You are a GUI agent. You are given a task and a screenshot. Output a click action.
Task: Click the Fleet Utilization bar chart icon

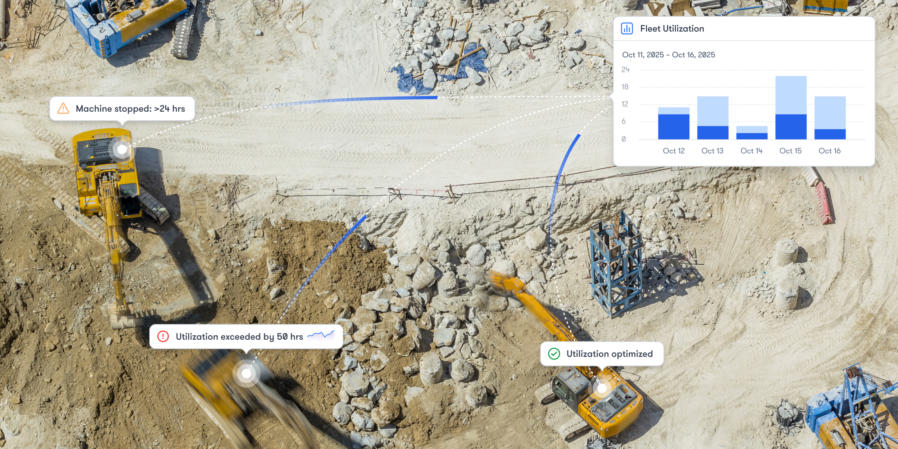click(x=627, y=29)
